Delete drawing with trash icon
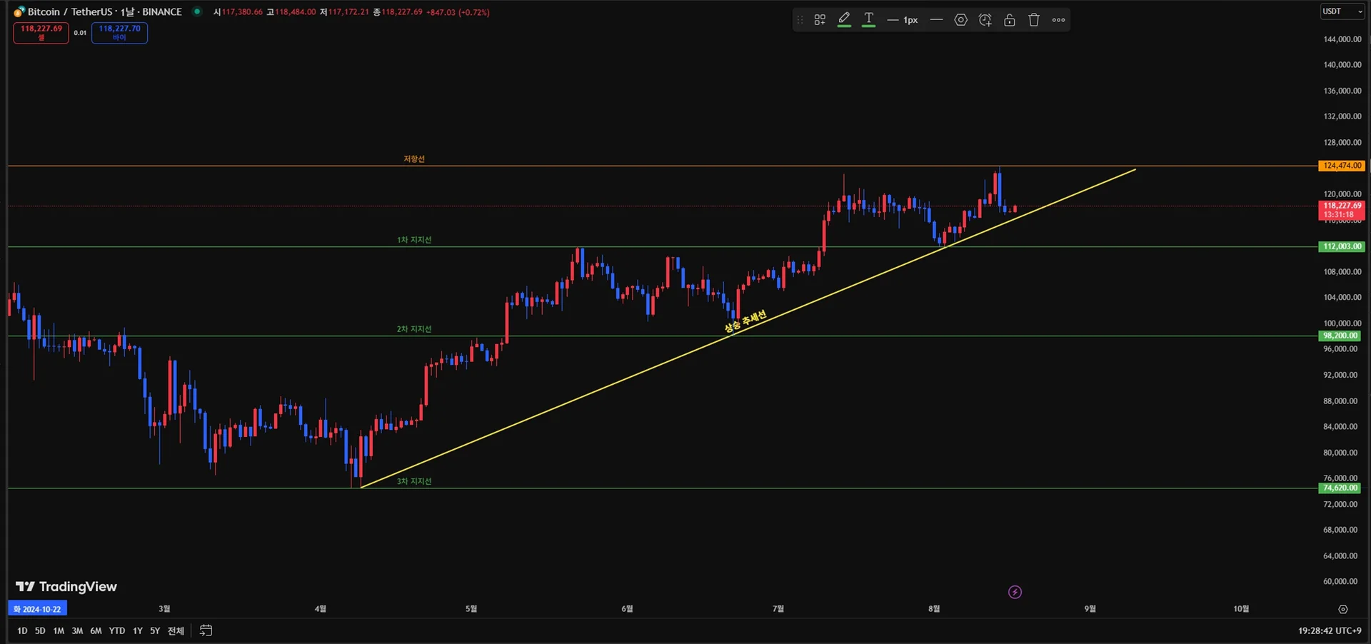Screen dimensions: 1371x644 click(x=1034, y=20)
